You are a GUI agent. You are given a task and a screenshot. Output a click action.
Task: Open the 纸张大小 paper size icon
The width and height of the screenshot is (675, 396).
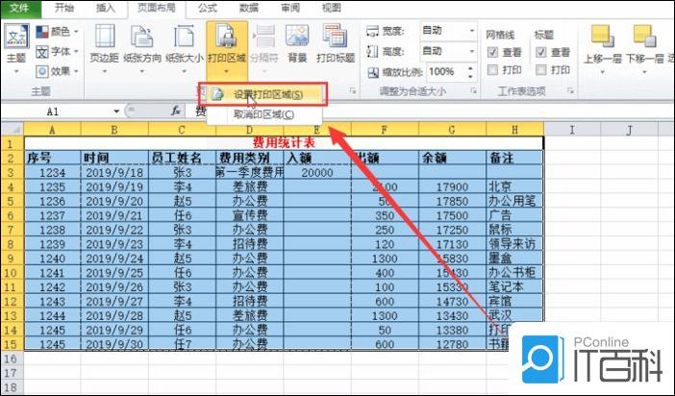(x=184, y=37)
